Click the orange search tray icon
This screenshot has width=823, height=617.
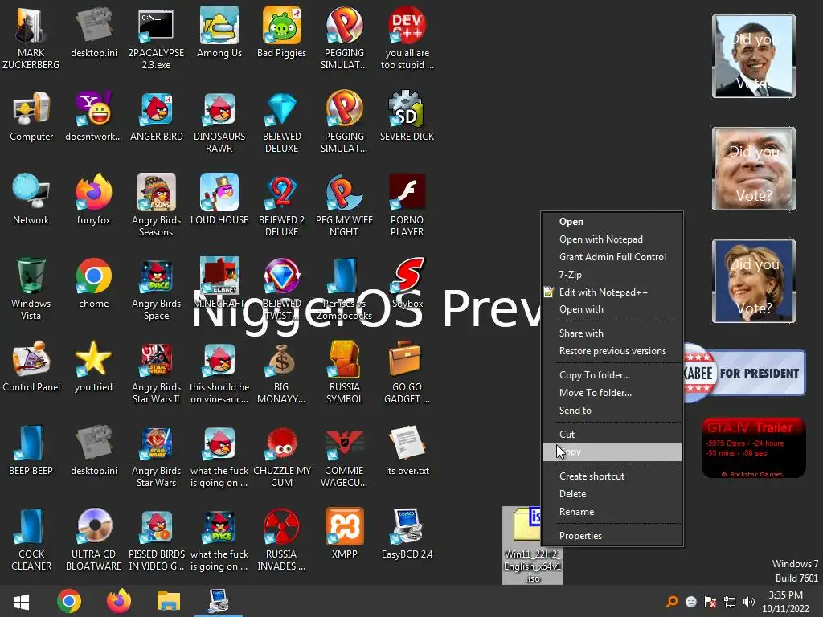672,602
